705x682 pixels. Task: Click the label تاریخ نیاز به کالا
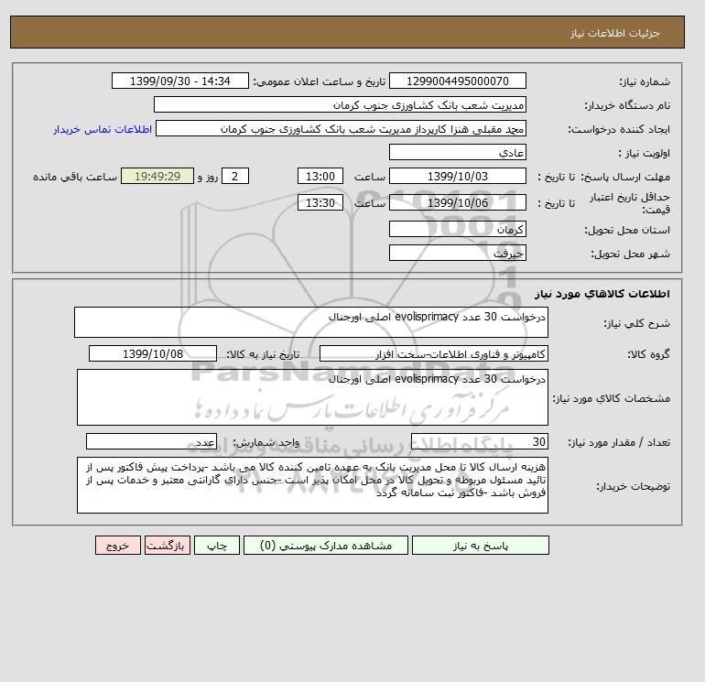(x=263, y=354)
